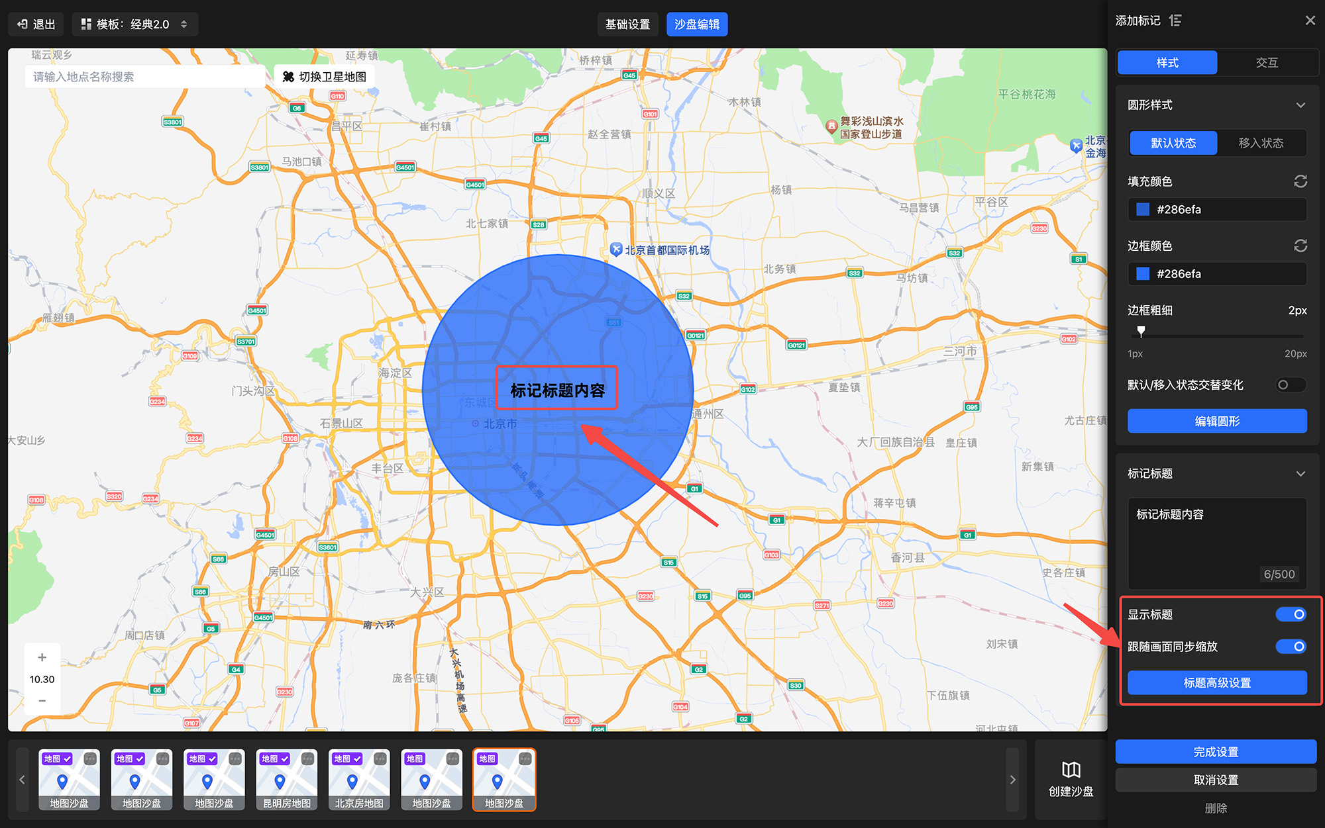Click the 创建沙盘 map icon
Screen dimensions: 1325x828
[x=1071, y=770]
